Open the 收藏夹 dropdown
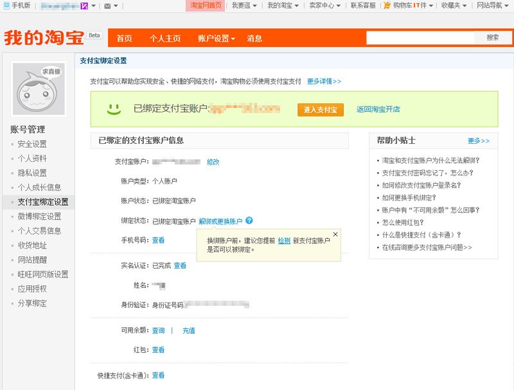Screen dimensions: 514x390 coord(454,6)
